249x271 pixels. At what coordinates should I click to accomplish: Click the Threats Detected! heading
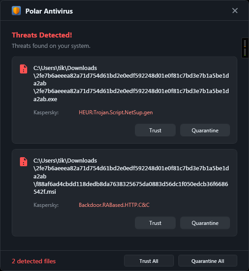tap(42, 35)
